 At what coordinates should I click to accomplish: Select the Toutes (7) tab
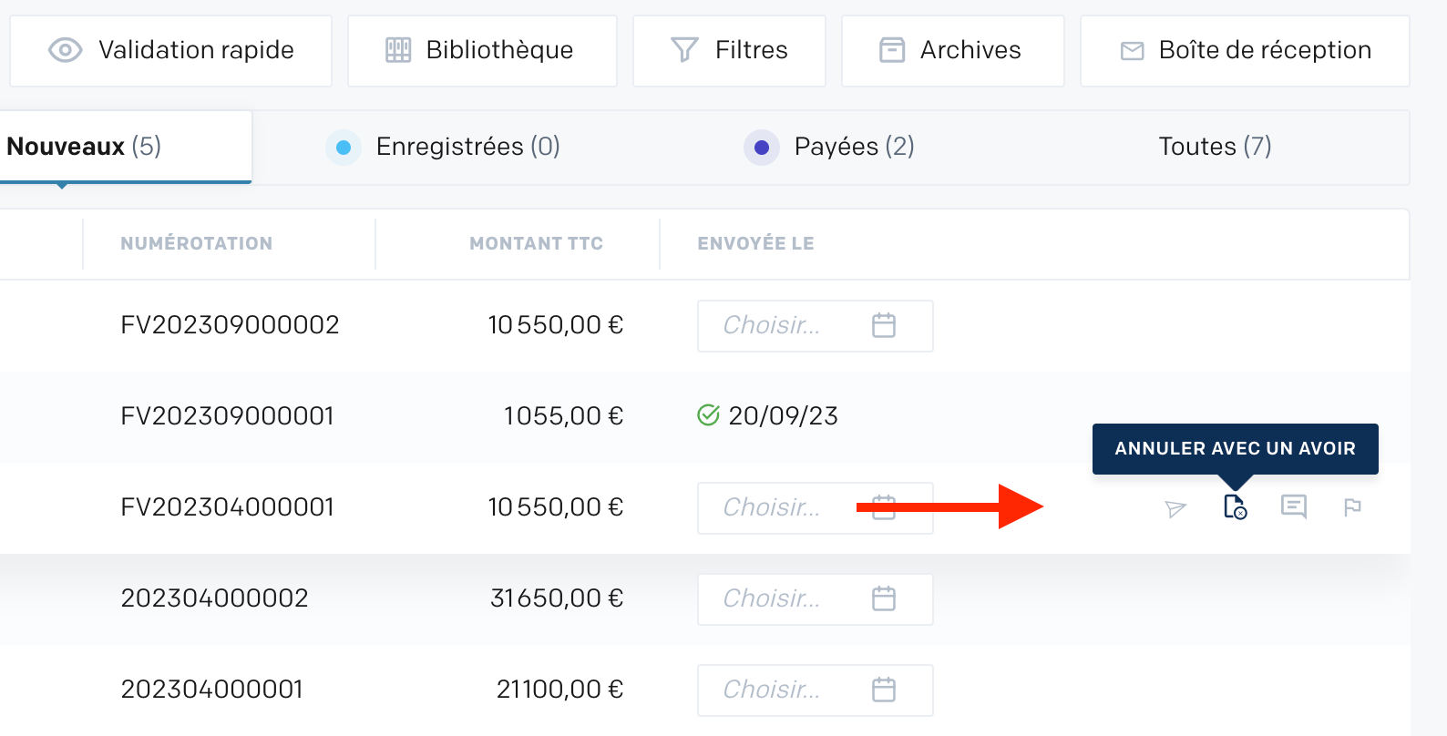(x=1215, y=147)
